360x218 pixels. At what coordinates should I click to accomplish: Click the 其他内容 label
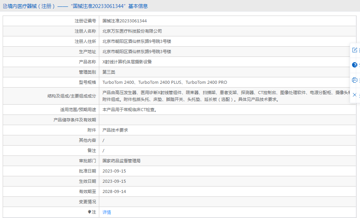click(88, 140)
